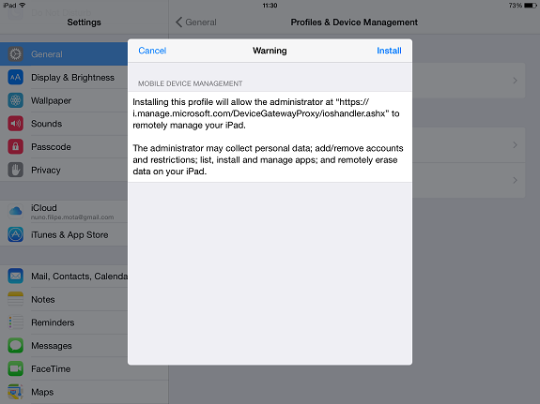This screenshot has height=404, width=540.
Task: Open Display & Brightness icon
Action: [16, 78]
